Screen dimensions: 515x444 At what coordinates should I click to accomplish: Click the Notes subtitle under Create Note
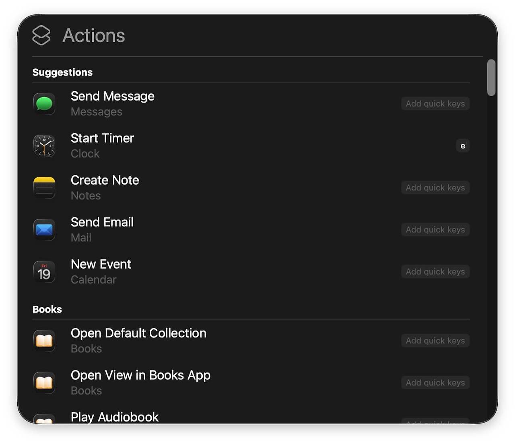pyautogui.click(x=86, y=196)
